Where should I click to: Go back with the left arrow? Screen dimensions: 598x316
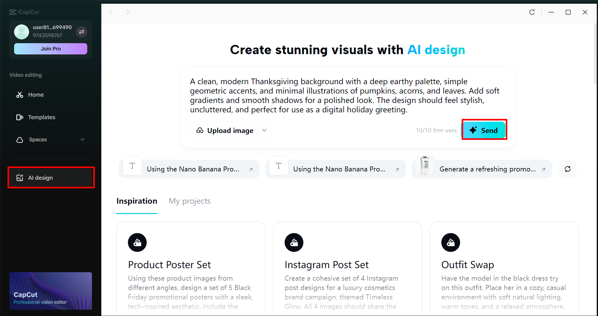pos(111,12)
